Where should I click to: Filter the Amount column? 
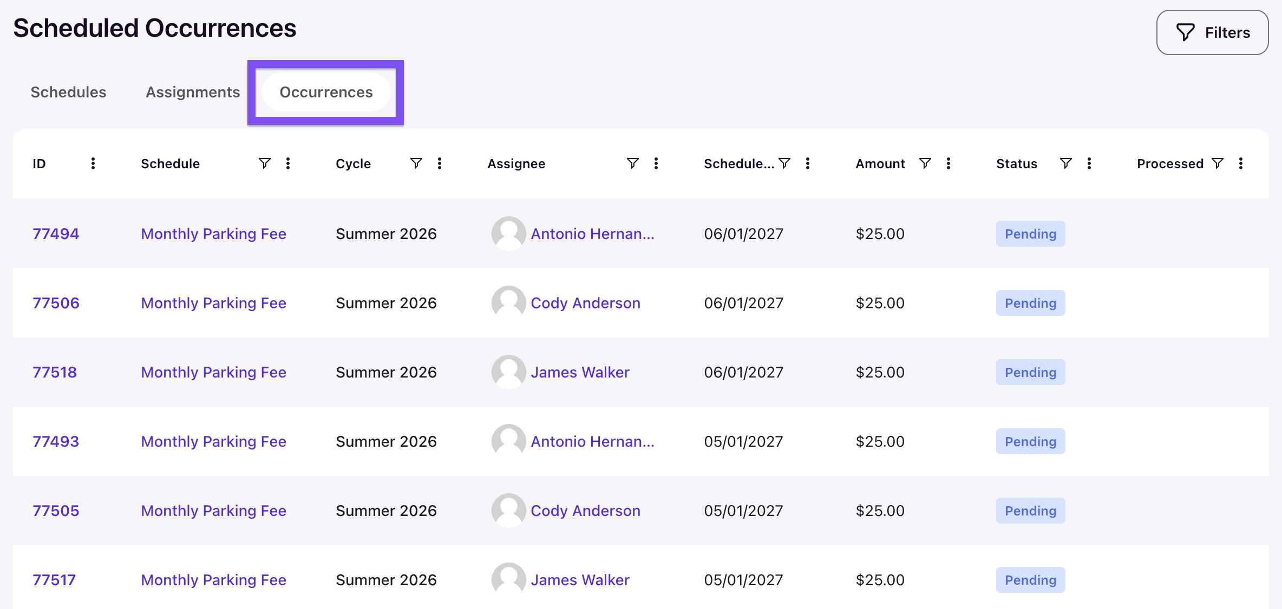925,163
